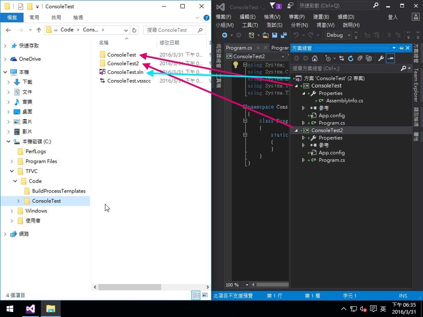Screen dimensions: 423x317
Task: Sync with Active Document in Solution Explorer
Action: (x=342, y=58)
